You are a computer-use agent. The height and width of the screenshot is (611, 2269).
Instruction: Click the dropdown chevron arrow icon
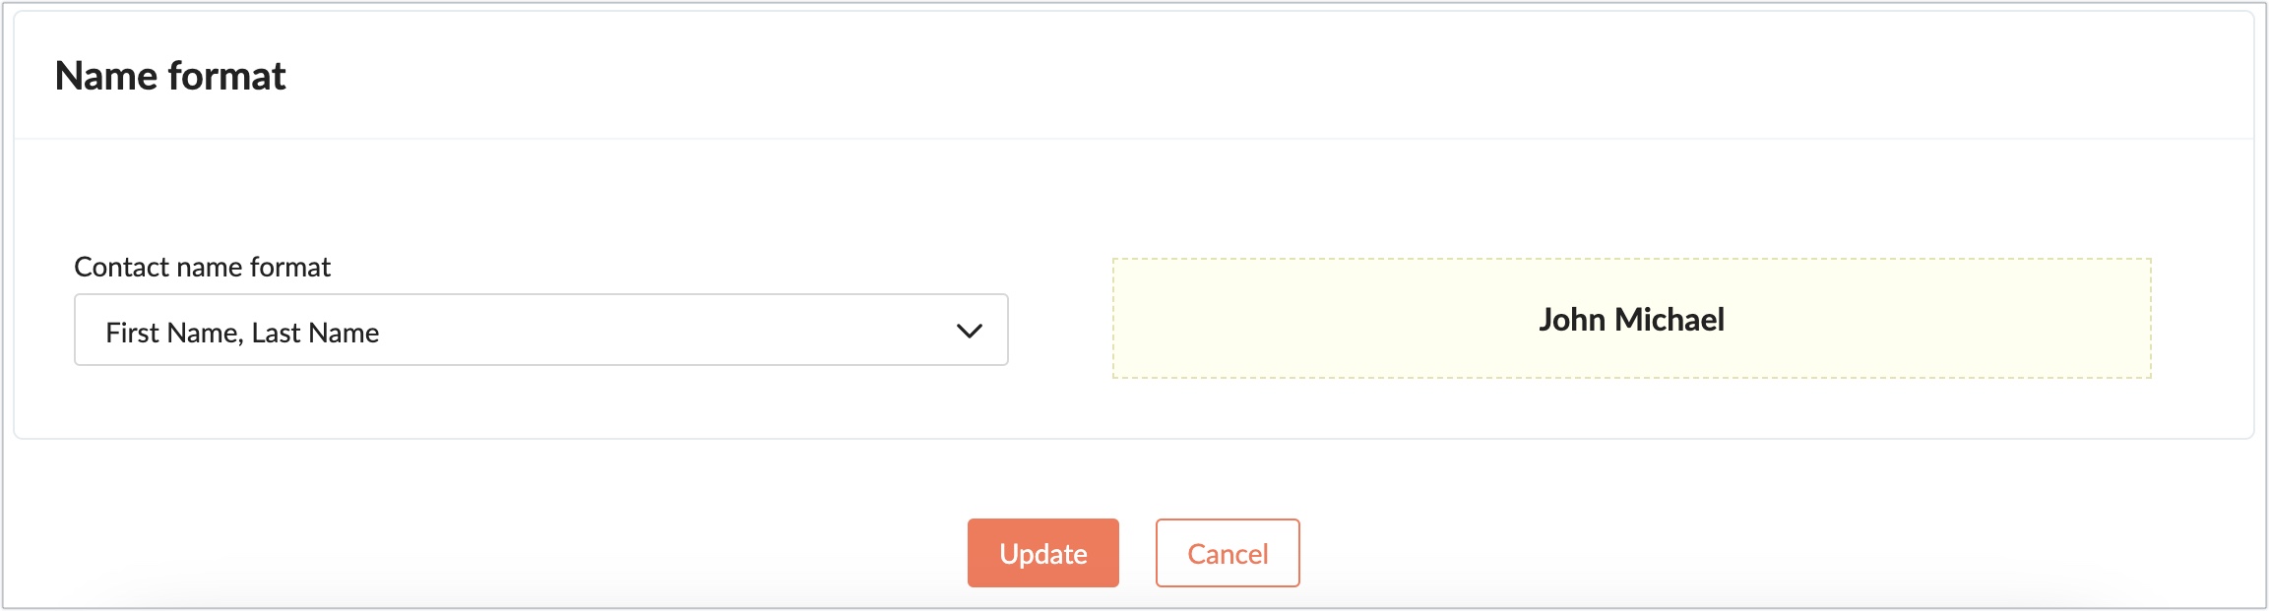[969, 332]
